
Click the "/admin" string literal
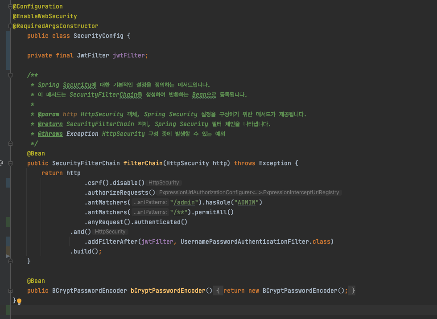[184, 202]
